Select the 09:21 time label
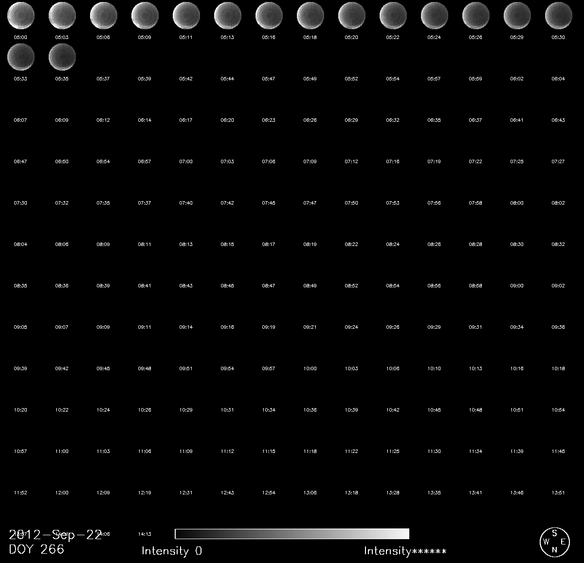The image size is (584, 563). point(310,327)
